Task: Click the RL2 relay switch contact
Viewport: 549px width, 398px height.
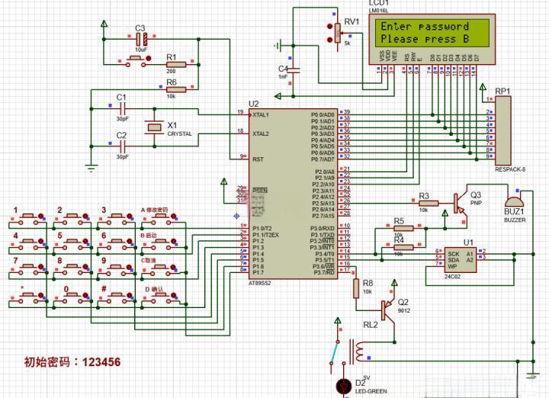Action: 335,353
